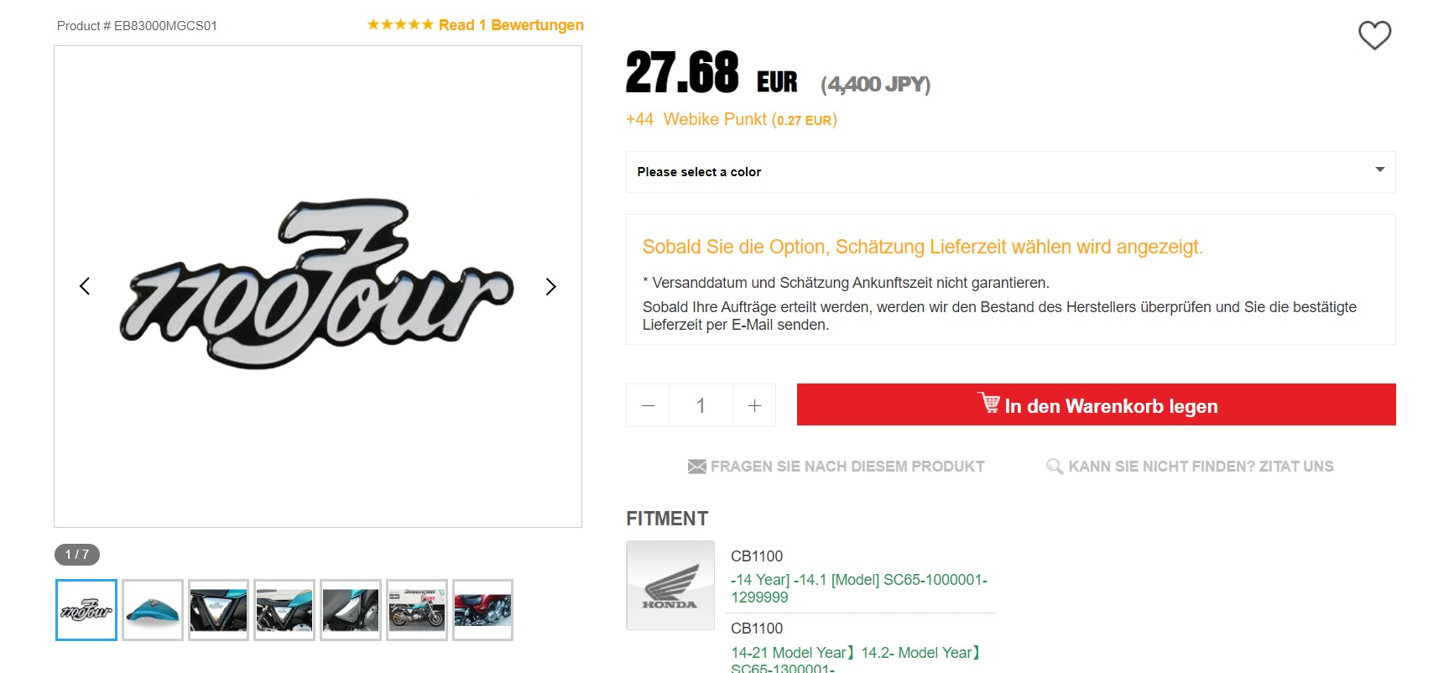This screenshot has height=673, width=1454.
Task: Select the red motorcycle thumbnail
Action: pyautogui.click(x=482, y=610)
